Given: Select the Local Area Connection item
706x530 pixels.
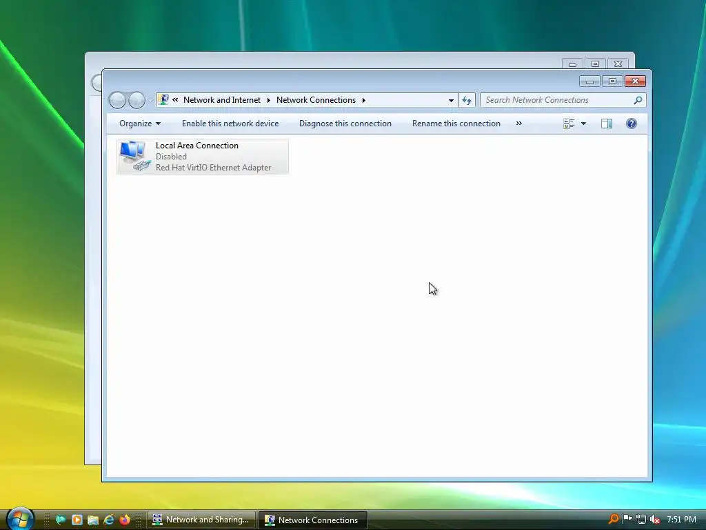Looking at the screenshot, I should 203,157.
